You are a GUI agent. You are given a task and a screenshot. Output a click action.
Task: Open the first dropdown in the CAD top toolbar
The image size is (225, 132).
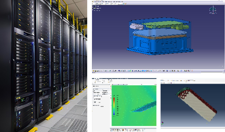[x=94, y=4]
